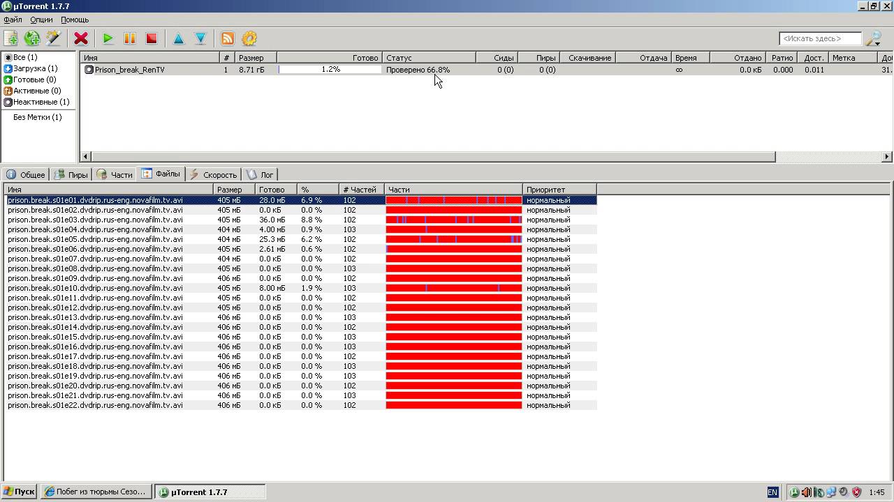Screen dimensions: 894x502
Task: Start the torrent with the green play icon
Action: tap(108, 38)
